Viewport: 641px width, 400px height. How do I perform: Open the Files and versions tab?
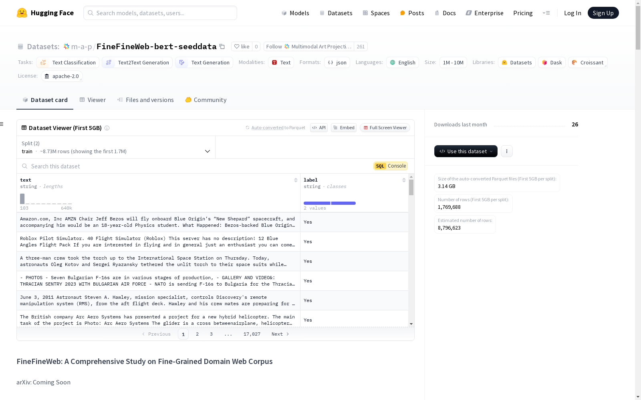tap(145, 100)
